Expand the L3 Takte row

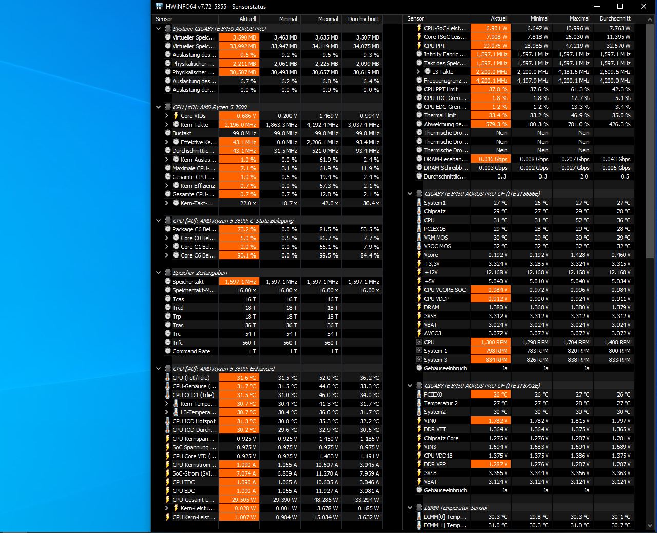pyautogui.click(x=418, y=72)
